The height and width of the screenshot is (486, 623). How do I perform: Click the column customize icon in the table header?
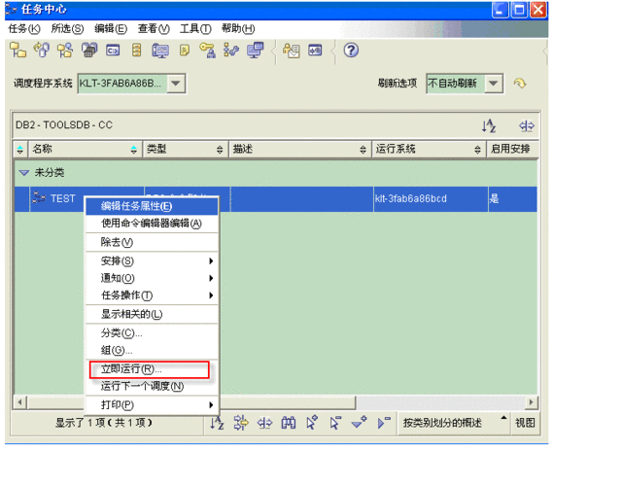(x=527, y=125)
